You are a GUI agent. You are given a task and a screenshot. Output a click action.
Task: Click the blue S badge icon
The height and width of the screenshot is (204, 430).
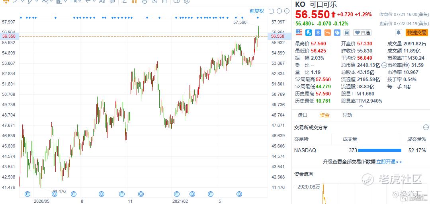[x=318, y=33]
